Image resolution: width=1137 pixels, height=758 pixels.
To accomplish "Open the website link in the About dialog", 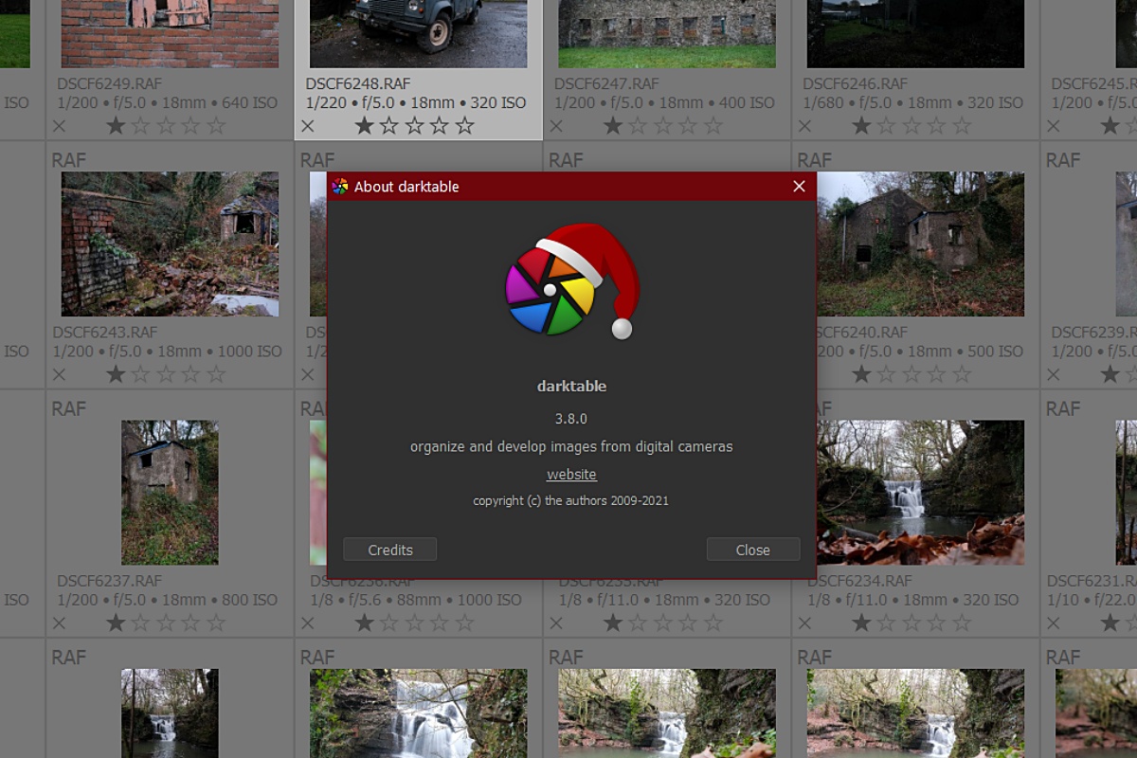I will pos(571,474).
